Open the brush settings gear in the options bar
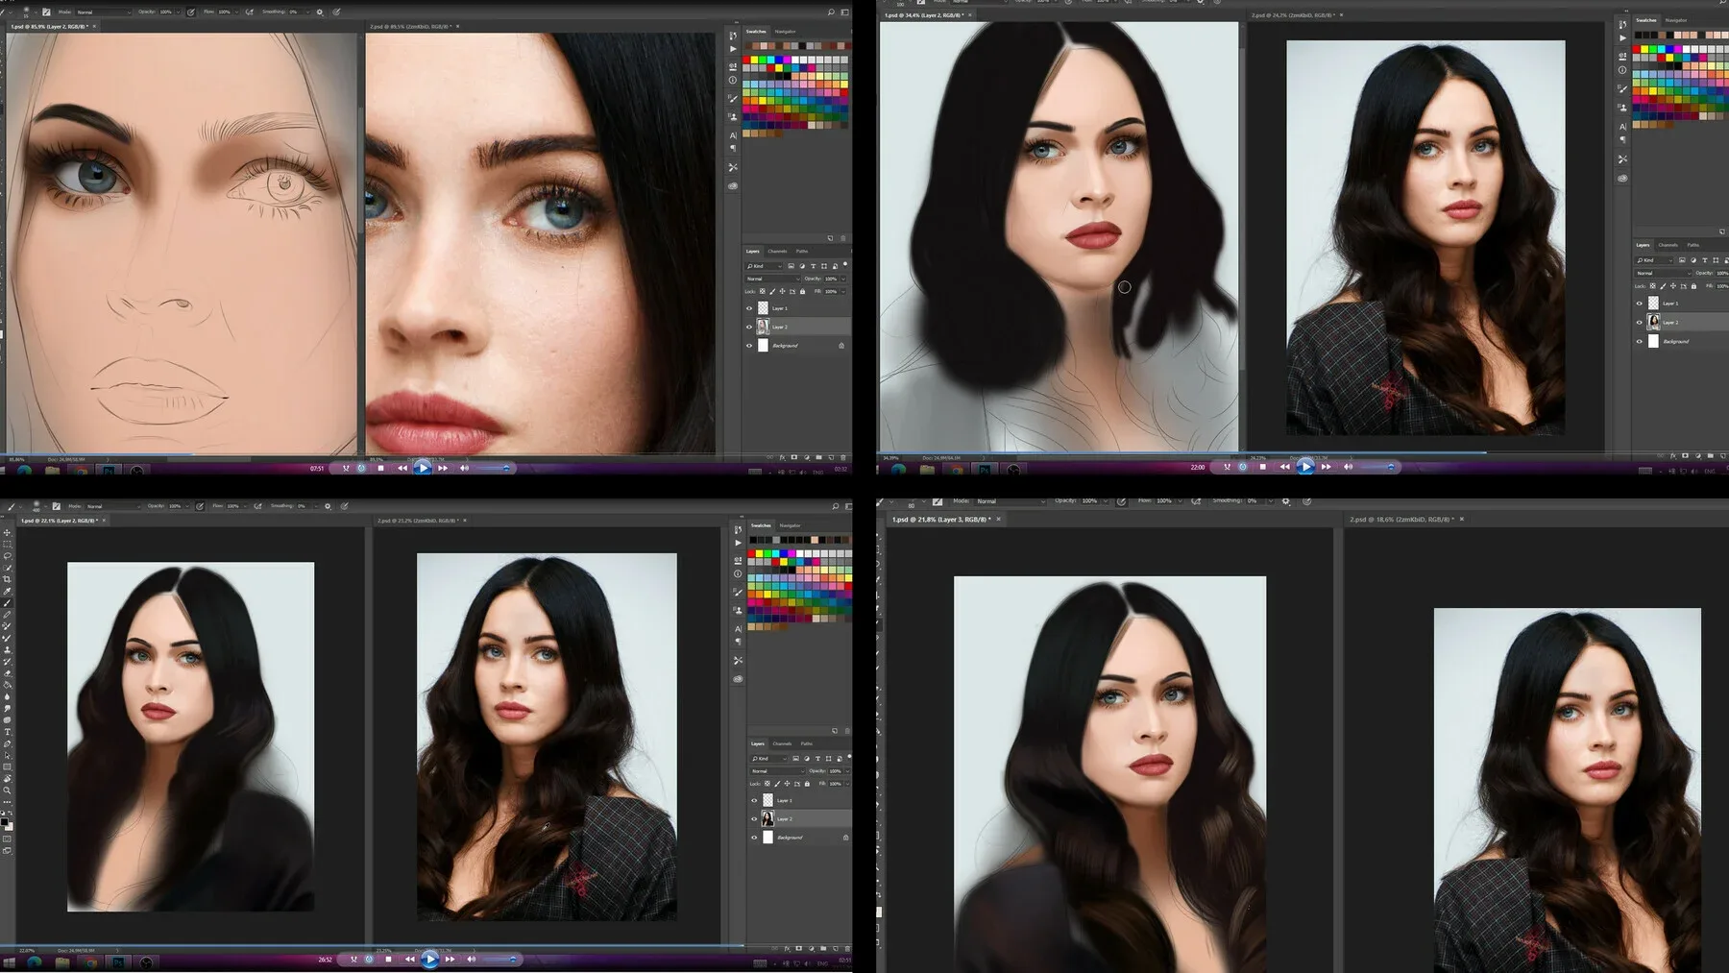 pos(328,506)
